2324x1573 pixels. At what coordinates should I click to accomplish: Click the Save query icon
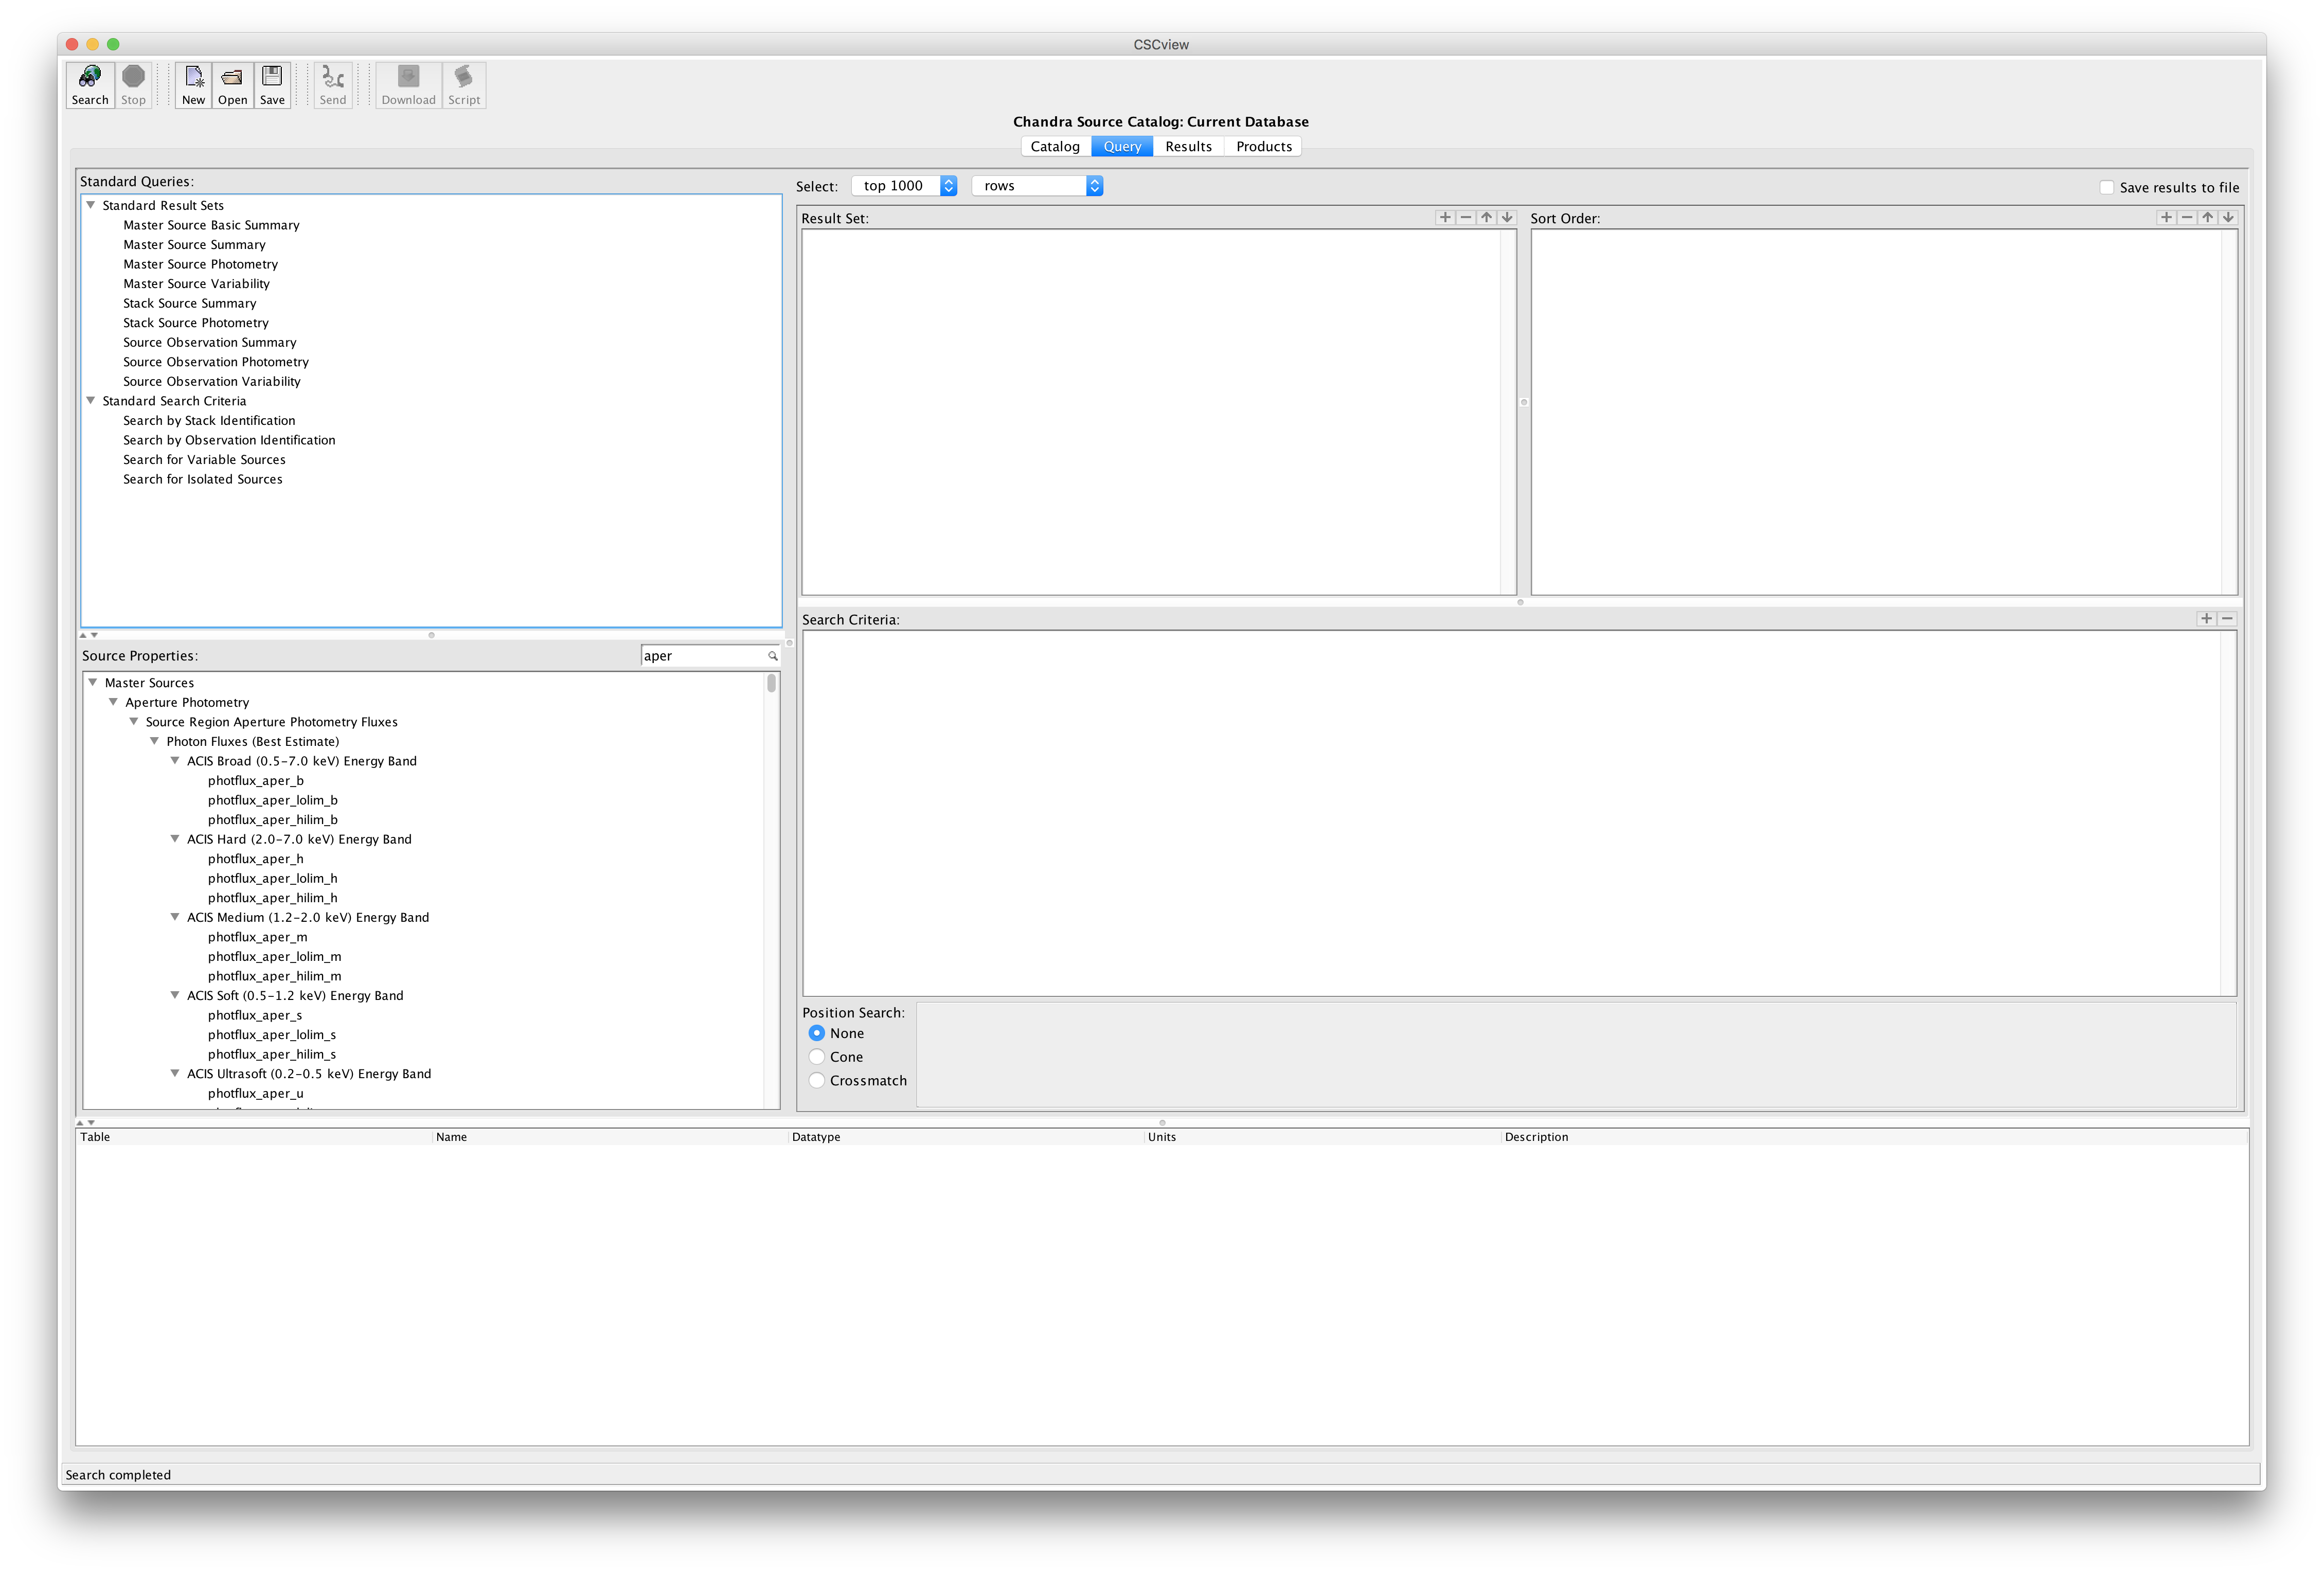[272, 84]
